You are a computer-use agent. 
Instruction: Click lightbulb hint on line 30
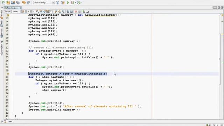pos(8,74)
